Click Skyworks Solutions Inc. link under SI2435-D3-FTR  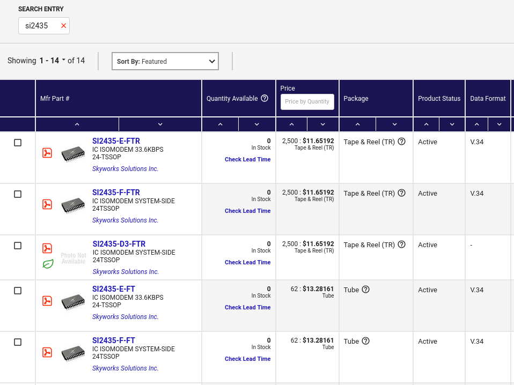point(126,272)
